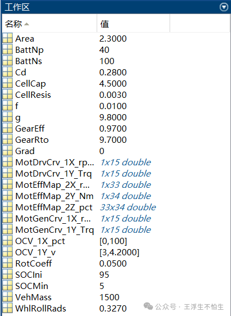Screen dimensions: 231x316
Task: Sort variables by the 名称 column header
Action: pos(49,24)
